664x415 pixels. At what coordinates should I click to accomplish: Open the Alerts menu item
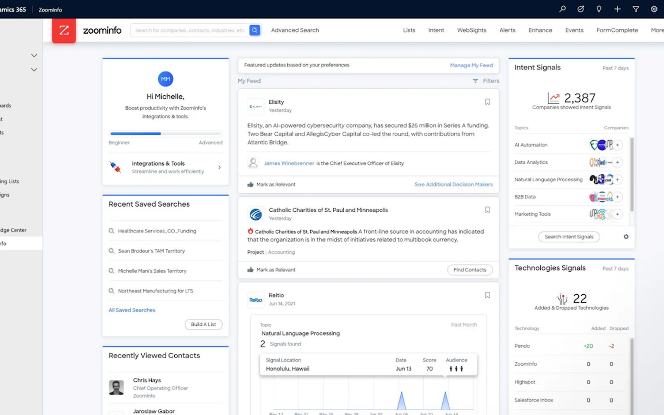(508, 30)
